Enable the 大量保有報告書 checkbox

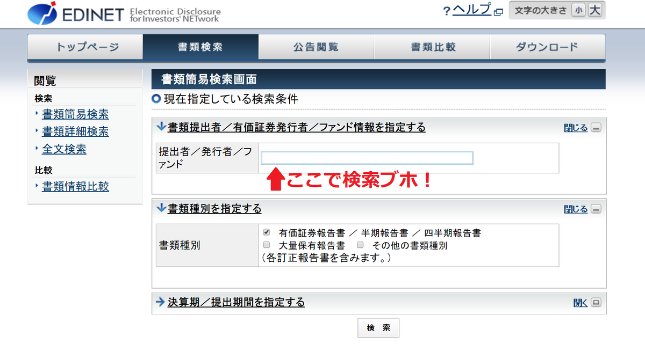point(267,245)
